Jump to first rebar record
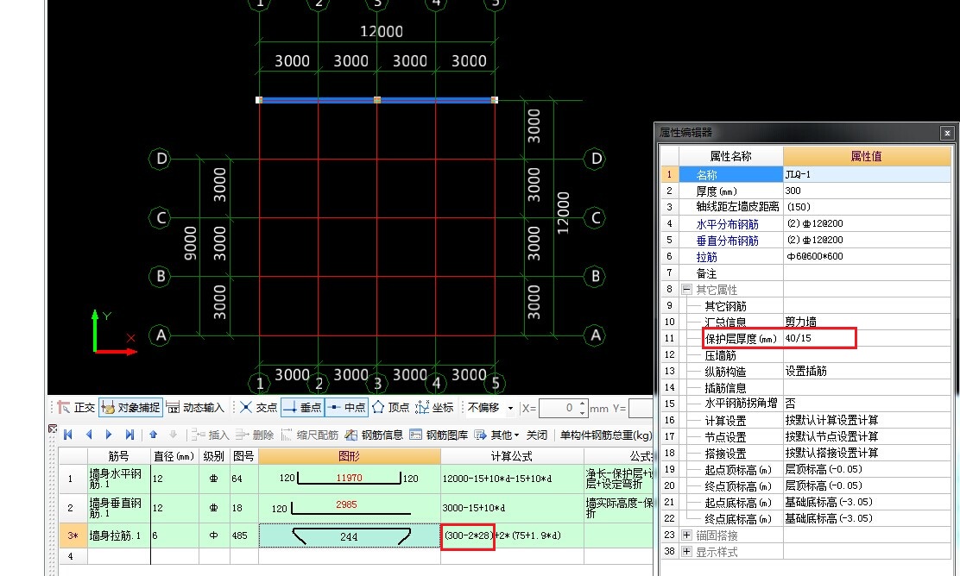 click(x=68, y=435)
